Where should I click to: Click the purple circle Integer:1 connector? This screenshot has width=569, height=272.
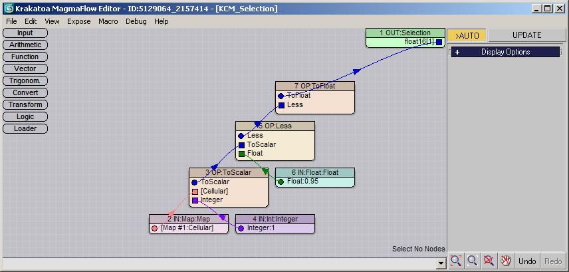click(x=241, y=228)
